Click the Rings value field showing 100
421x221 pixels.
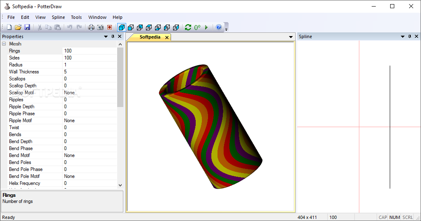[90, 51]
